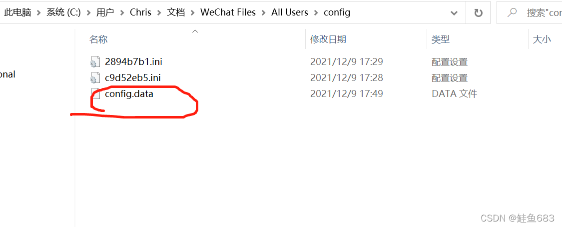Navigate to Chris breadcrumb folder

click(x=140, y=12)
